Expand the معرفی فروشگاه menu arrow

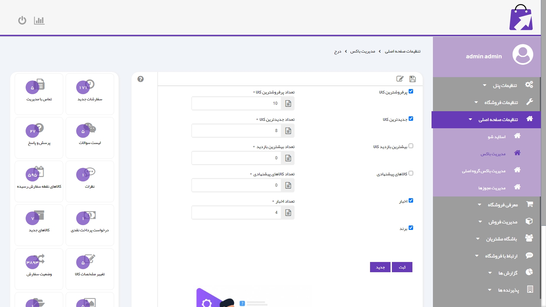pos(480,205)
